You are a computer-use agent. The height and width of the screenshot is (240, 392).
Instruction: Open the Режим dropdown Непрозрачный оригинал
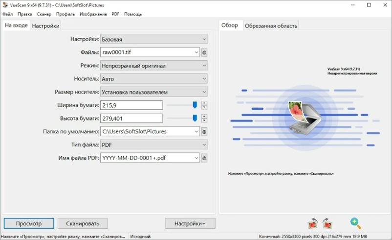click(154, 66)
